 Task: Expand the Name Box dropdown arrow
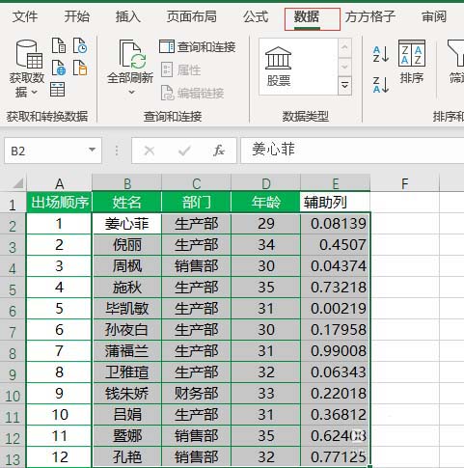[x=92, y=150]
